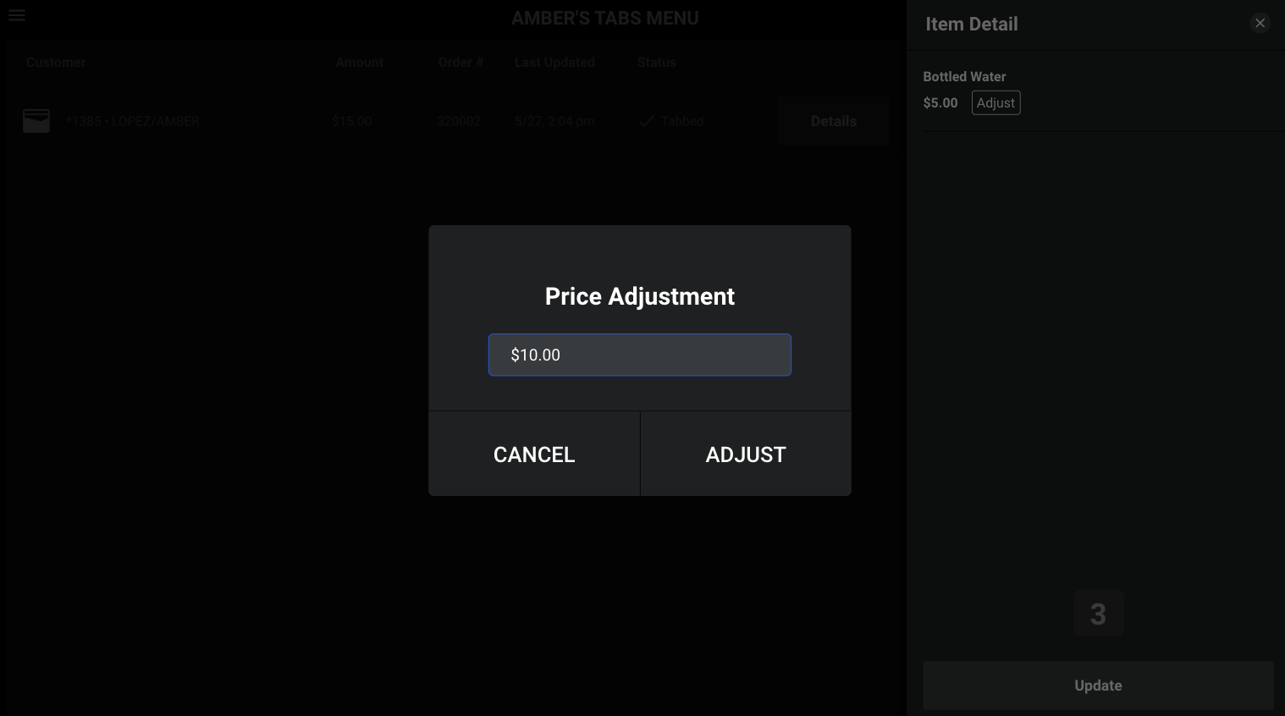Cancel the price adjustment dialog
Screen dimensions: 1285x716
pos(534,454)
